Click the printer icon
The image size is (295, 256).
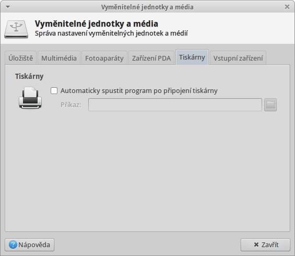[x=30, y=98]
